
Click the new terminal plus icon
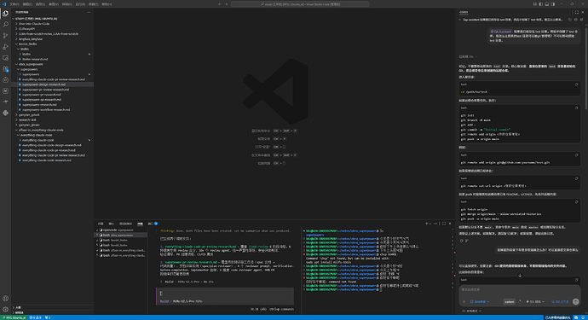[426, 224]
